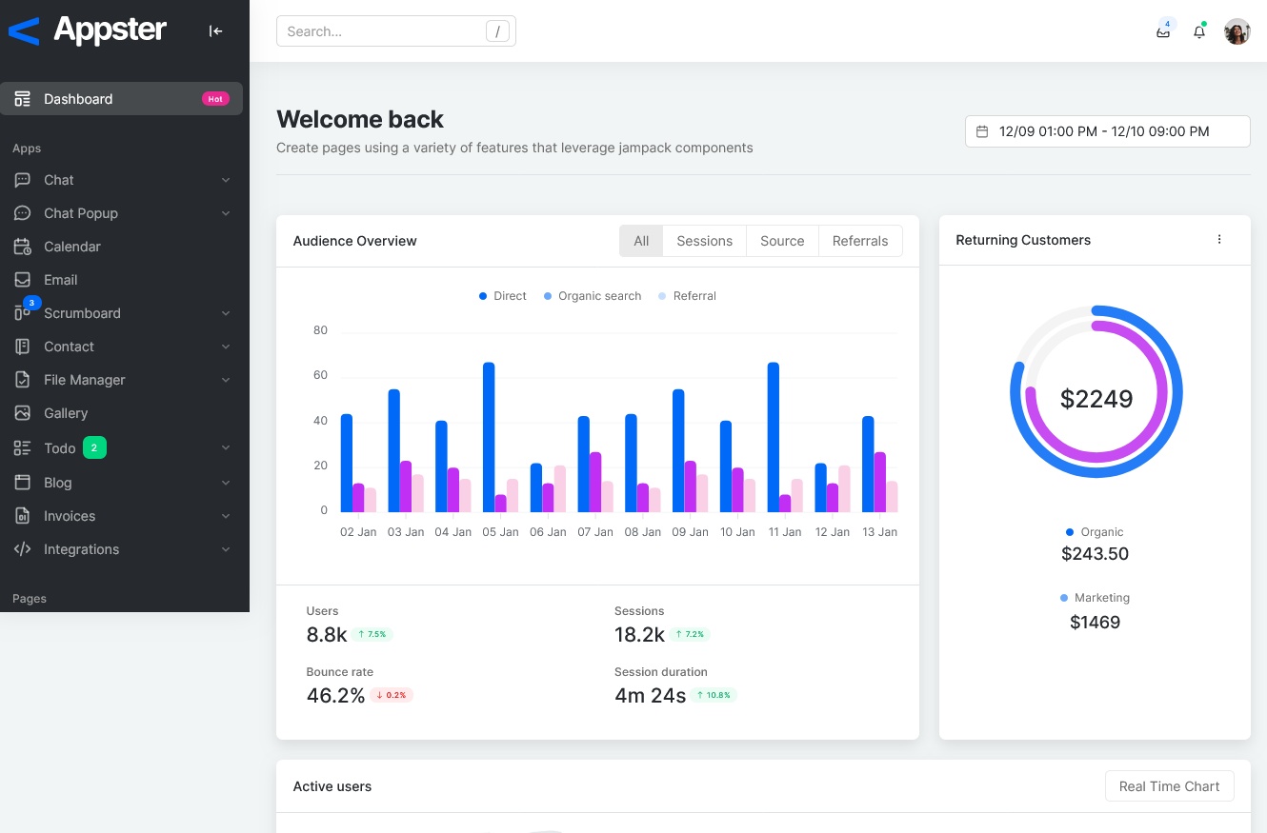Collapse the sidebar with the arrow icon
Viewport: 1267px width, 833px height.
tap(216, 31)
